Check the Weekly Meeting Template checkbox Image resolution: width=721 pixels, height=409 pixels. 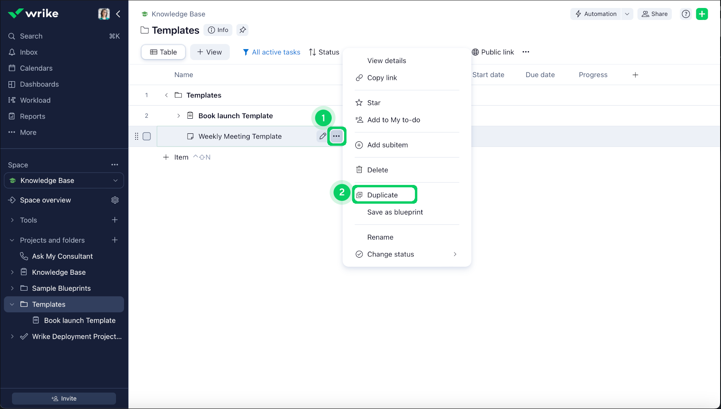pos(146,136)
